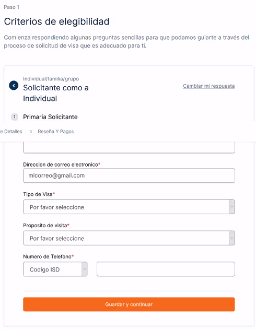The height and width of the screenshot is (329, 256).
Task: Open the Tipo de Visa dropdown arrow
Action: [232, 207]
